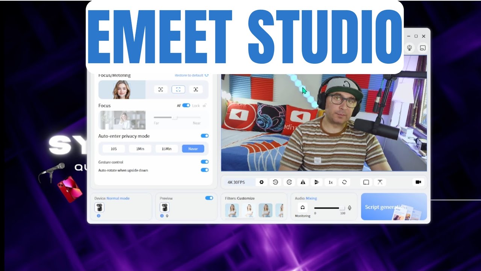Image resolution: width=481 pixels, height=271 pixels.
Task: Apply the first filter thumbnail
Action: [232, 210]
